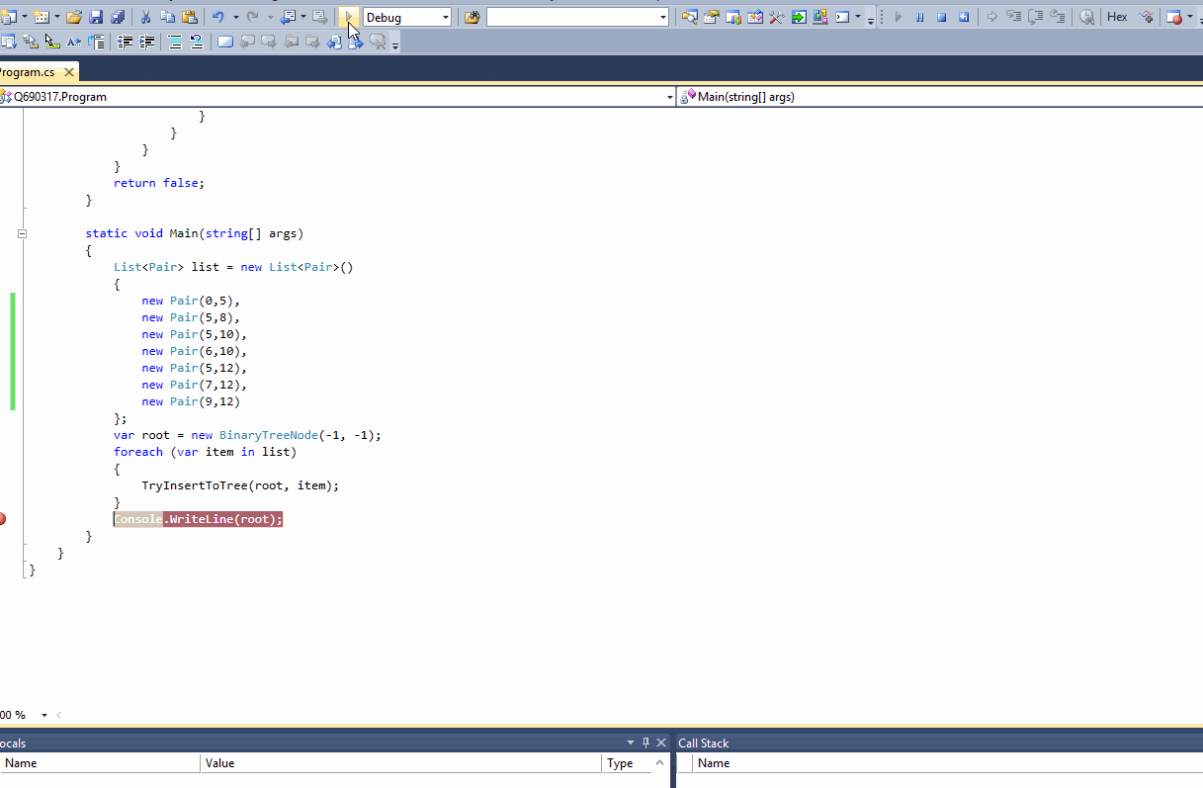The width and height of the screenshot is (1203, 788).
Task: Collapse the Main method outline region
Action: [22, 233]
